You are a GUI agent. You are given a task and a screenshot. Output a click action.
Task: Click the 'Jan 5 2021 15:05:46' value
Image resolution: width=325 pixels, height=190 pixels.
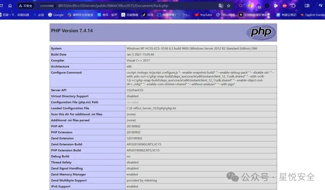tap(140, 54)
